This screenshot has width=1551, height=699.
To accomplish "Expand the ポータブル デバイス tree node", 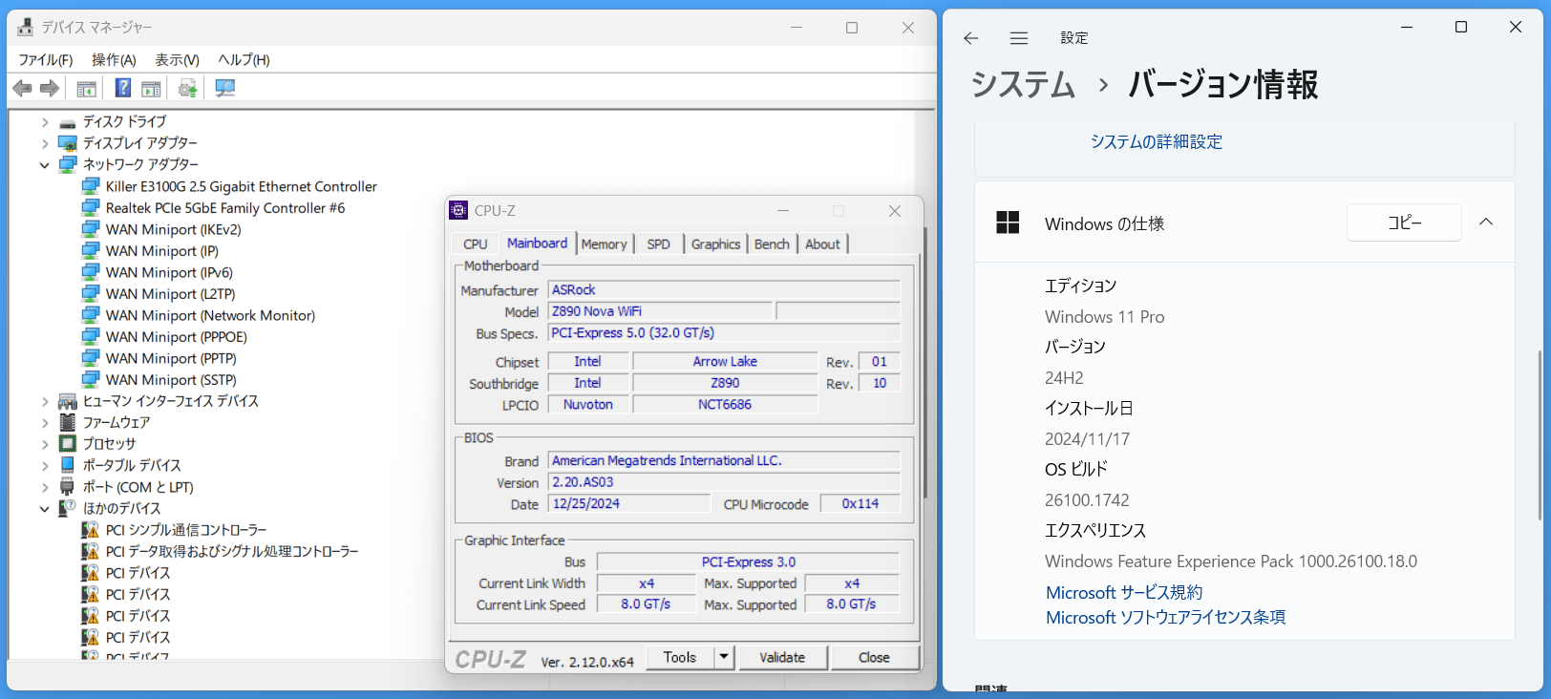I will 44,465.
